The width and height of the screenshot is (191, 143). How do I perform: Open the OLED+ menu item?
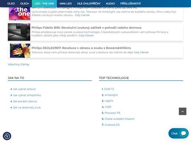[25, 3]
